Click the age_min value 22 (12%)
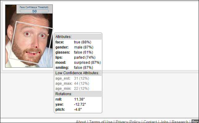Image resolution: width=199 pixels, height=123 pixels. 81,89
